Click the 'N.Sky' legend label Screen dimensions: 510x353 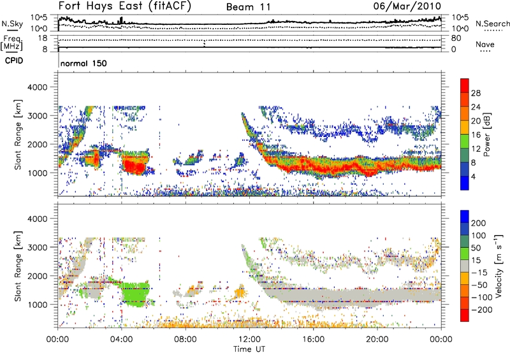[12, 24]
